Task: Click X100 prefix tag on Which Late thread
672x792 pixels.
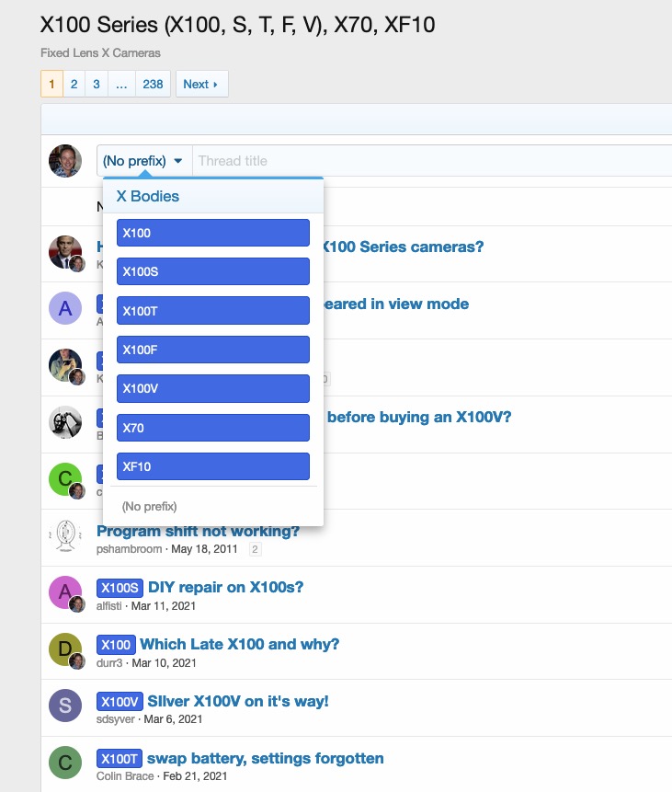Action: 116,645
